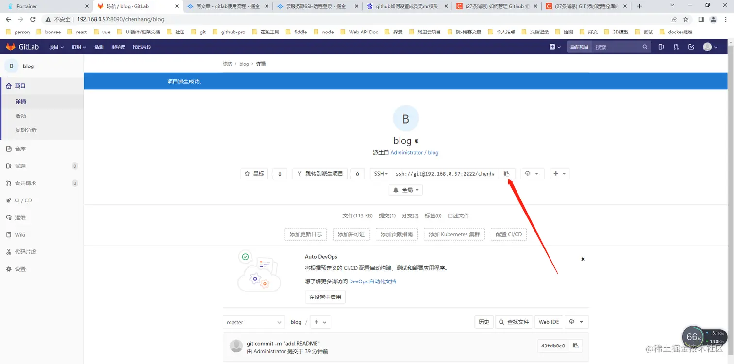Click the blog project avatar in the sidebar
The width and height of the screenshot is (734, 364).
(12, 66)
